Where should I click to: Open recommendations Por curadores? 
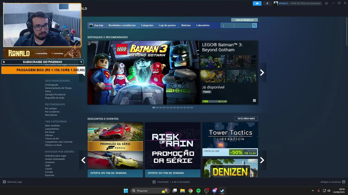coord(52,112)
